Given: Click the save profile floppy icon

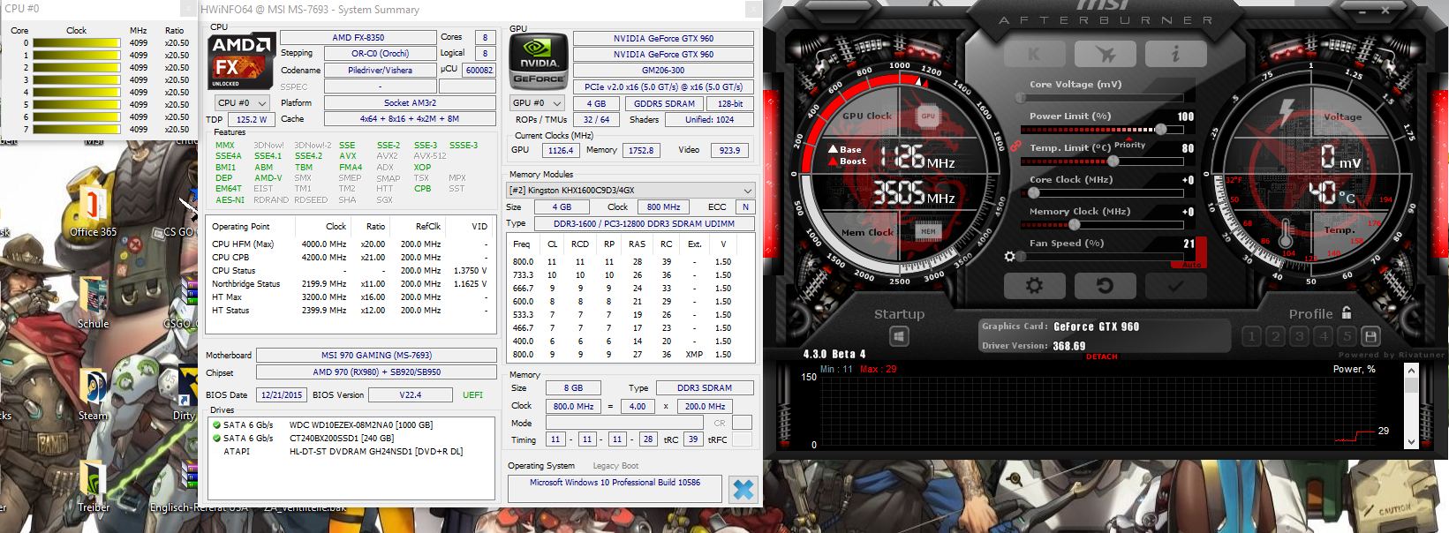Looking at the screenshot, I should [x=1370, y=336].
